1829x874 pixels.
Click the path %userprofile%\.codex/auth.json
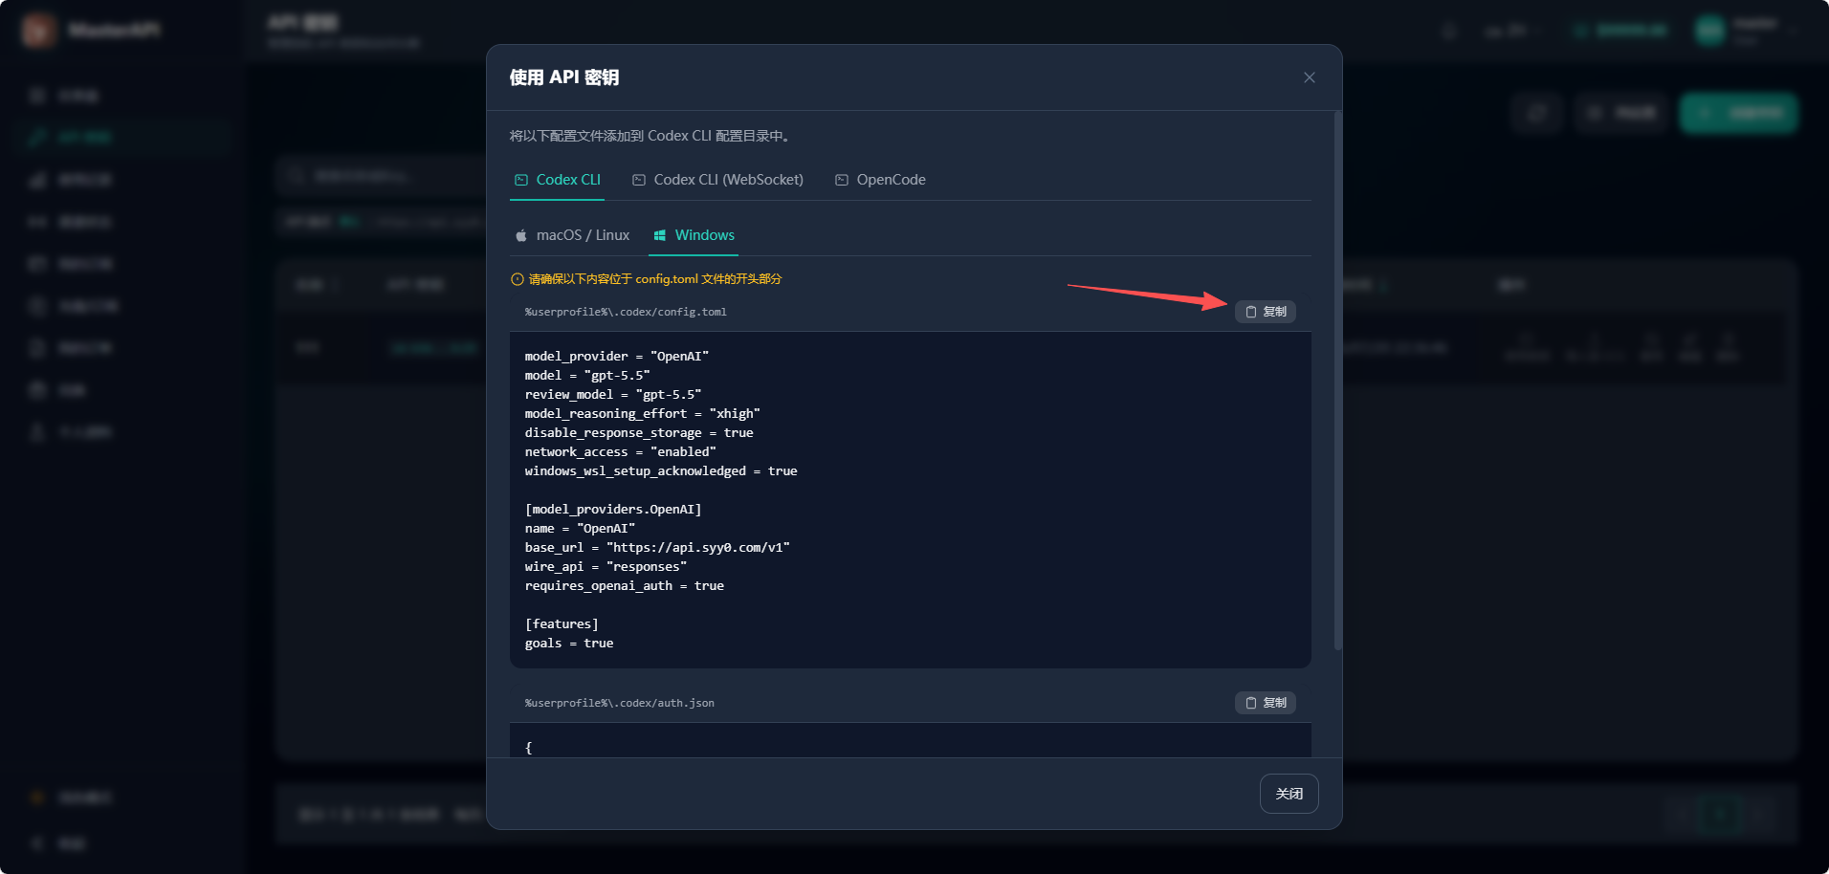point(620,703)
